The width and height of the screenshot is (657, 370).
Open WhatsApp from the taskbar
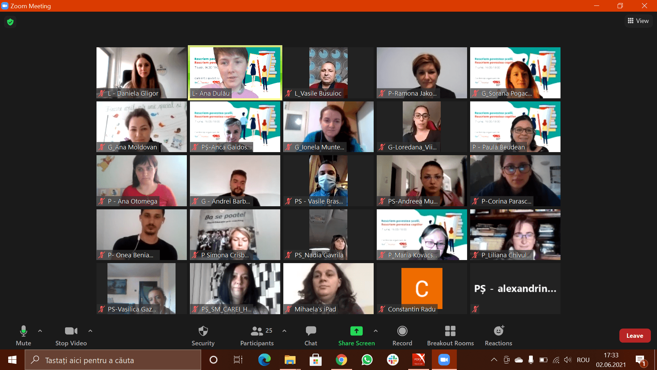point(367,360)
